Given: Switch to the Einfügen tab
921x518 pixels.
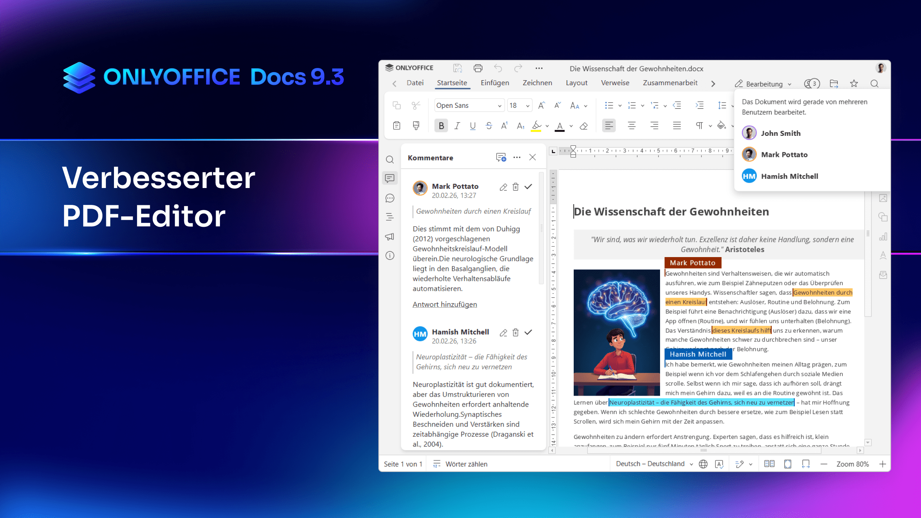Looking at the screenshot, I should pyautogui.click(x=495, y=83).
